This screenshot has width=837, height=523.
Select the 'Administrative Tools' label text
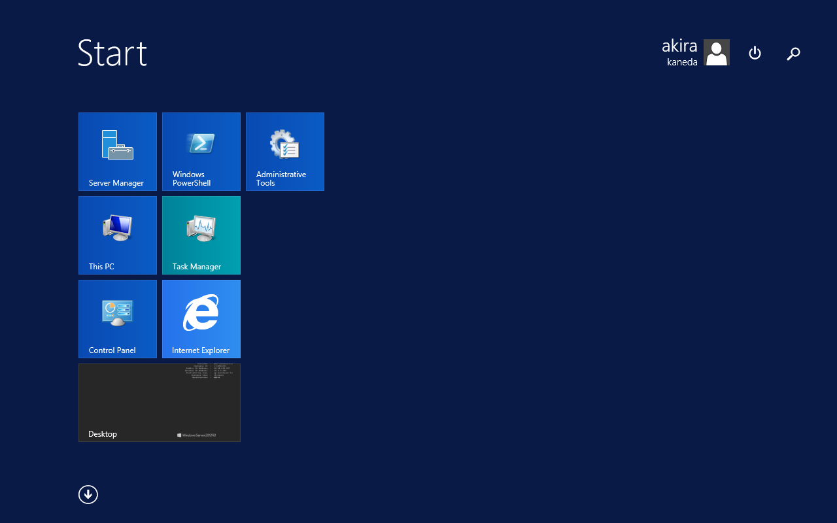tap(281, 179)
